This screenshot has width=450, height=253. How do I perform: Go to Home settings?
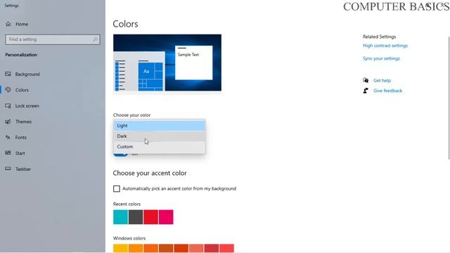pyautogui.click(x=22, y=24)
